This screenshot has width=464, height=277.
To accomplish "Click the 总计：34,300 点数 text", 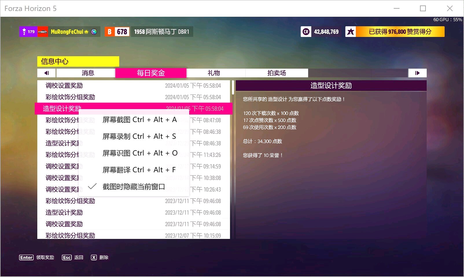I will click(x=262, y=141).
